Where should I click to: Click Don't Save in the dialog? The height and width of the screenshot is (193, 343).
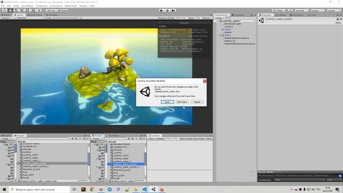point(182,102)
